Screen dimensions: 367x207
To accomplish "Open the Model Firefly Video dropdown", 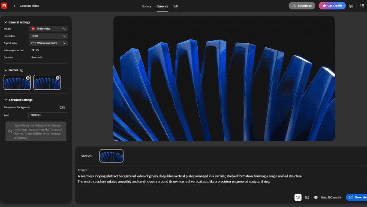I will 48,29.
